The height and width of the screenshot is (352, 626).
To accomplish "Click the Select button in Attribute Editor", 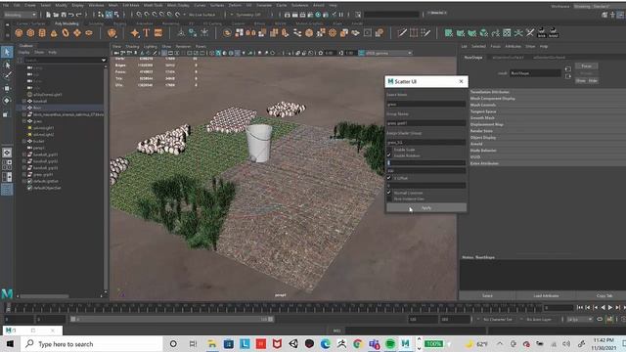I will pos(487,295).
